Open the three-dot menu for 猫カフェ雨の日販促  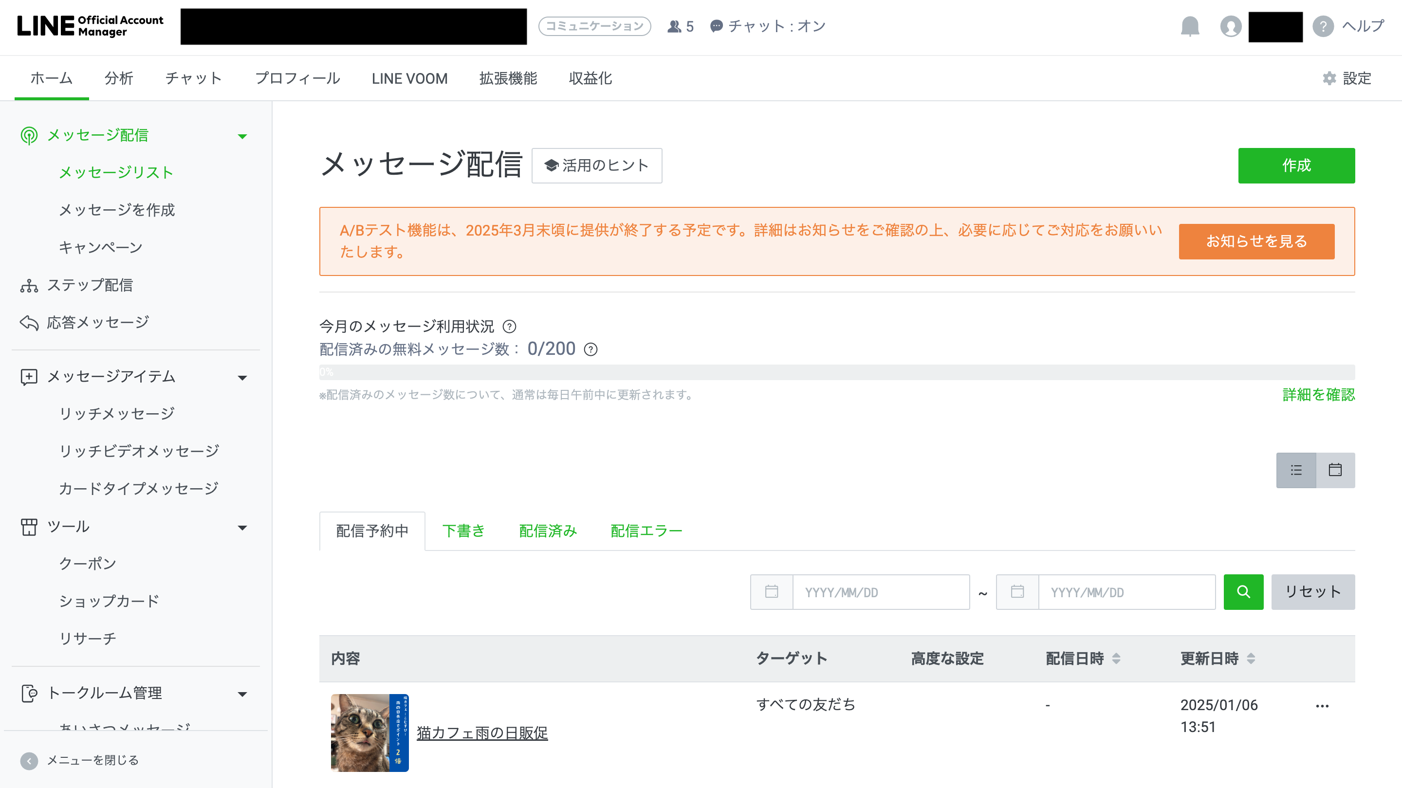click(1322, 706)
